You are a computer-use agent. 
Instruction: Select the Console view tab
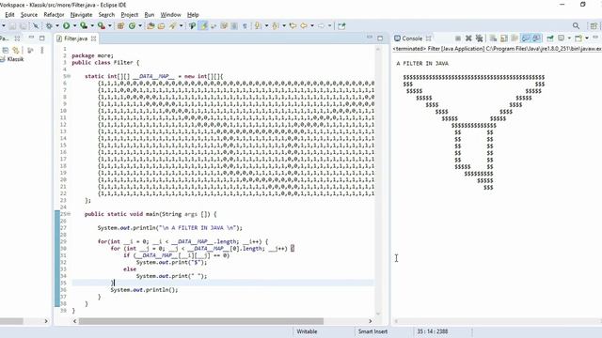(x=412, y=38)
